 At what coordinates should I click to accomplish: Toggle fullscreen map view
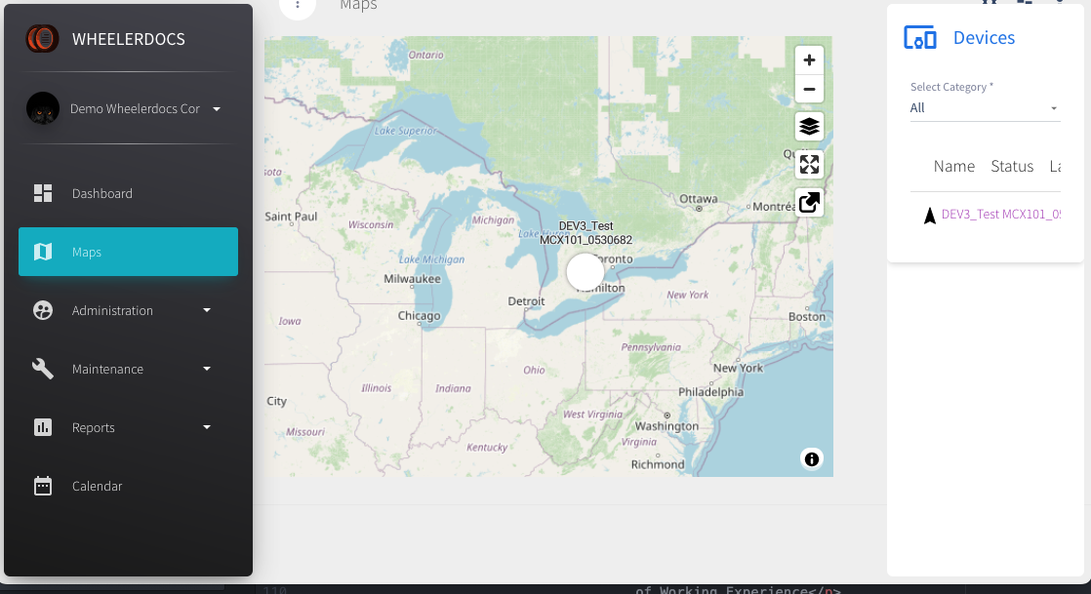tap(809, 164)
